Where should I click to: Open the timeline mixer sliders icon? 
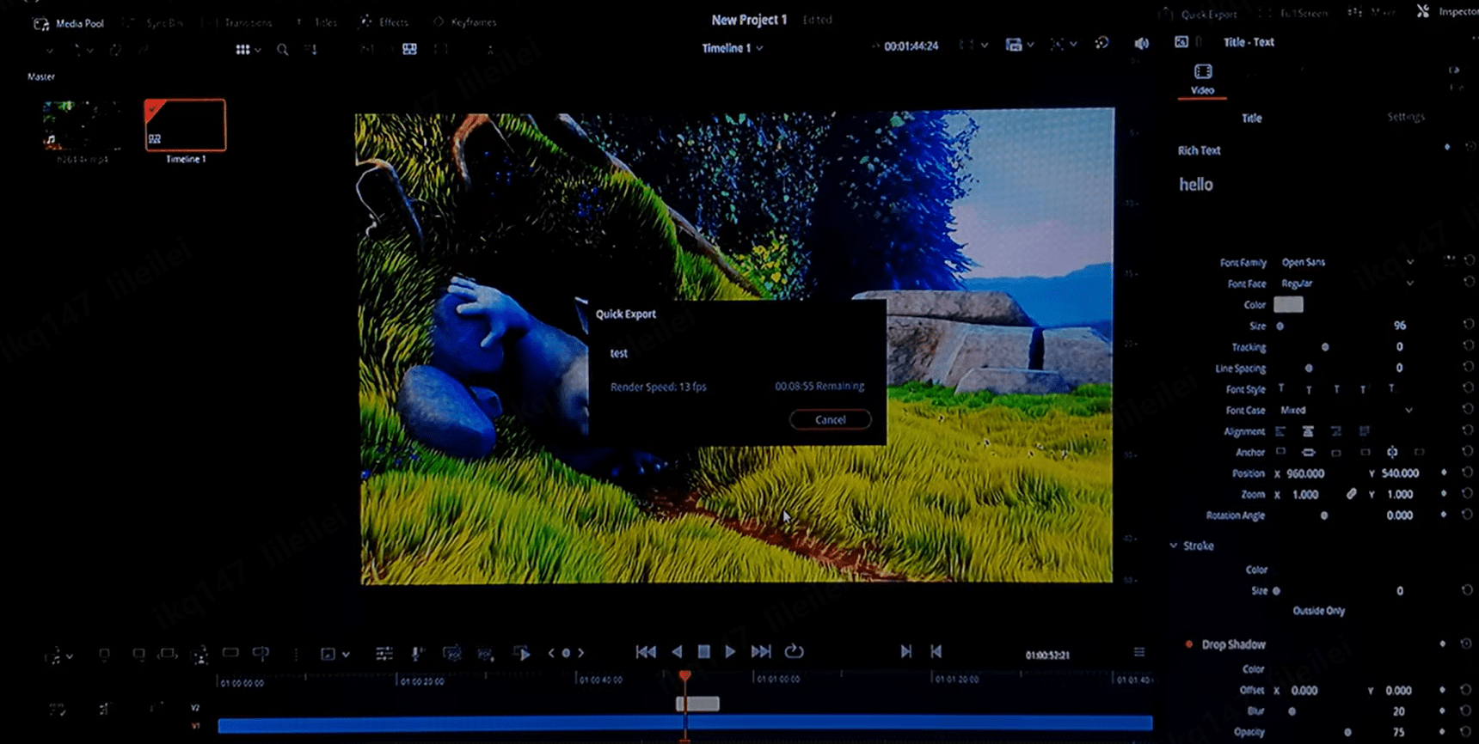(384, 654)
